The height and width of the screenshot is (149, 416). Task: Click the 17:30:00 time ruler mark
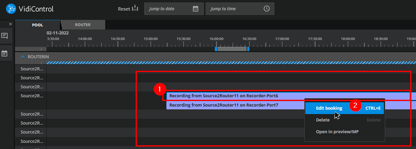[x=315, y=38]
